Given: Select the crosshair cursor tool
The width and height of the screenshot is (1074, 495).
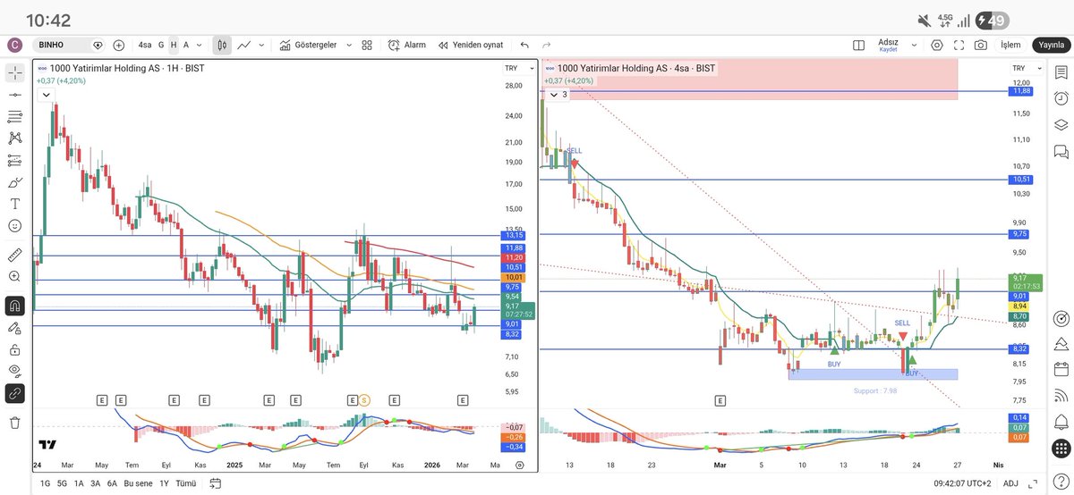Looking at the screenshot, I should click(14, 72).
